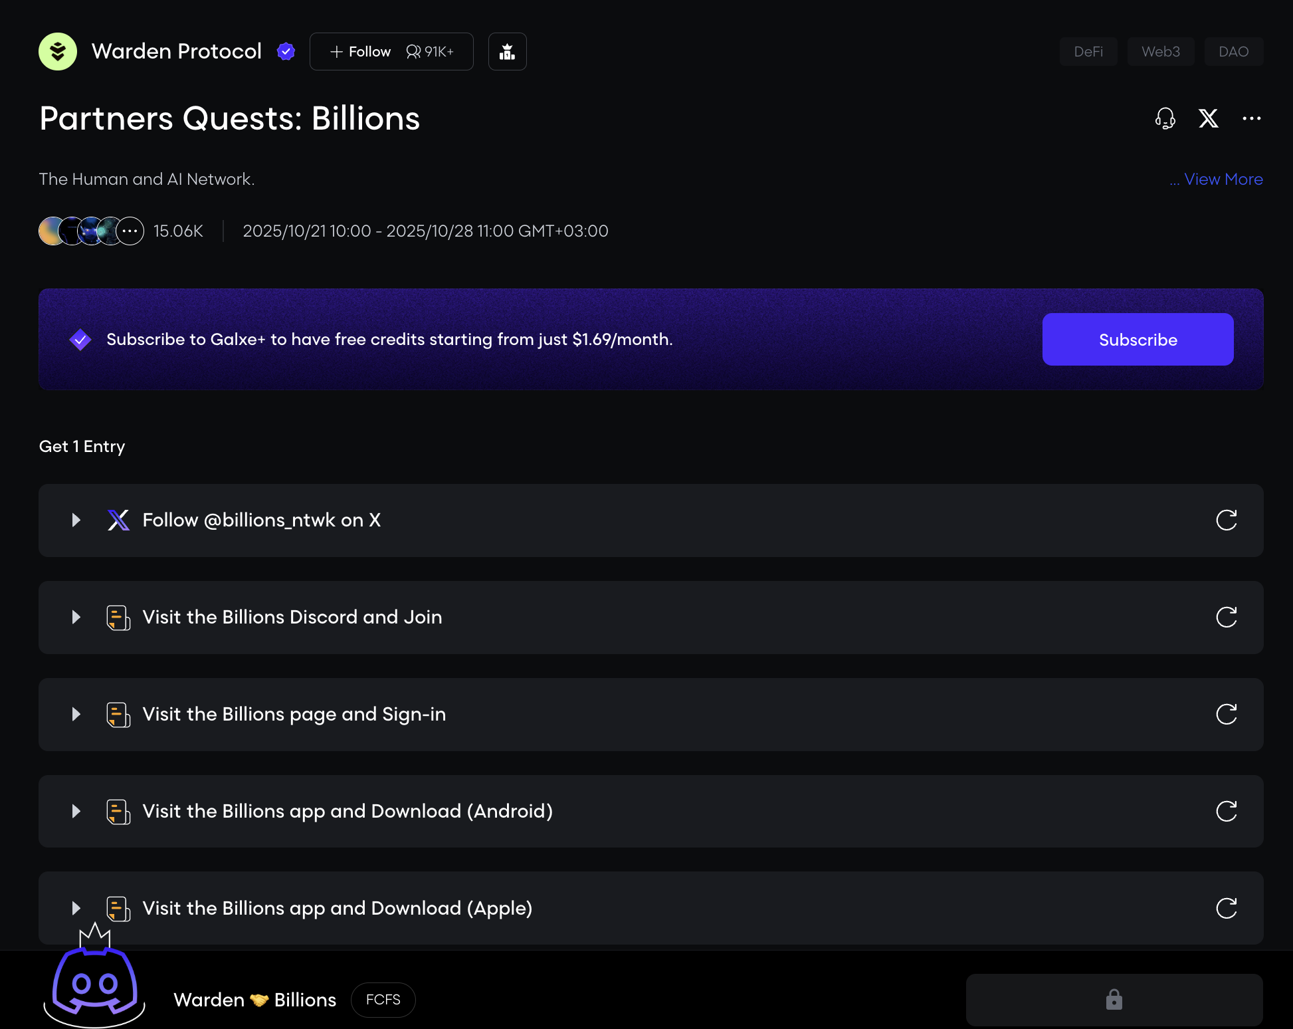Click the Warden Protocol logo icon
Screen dimensions: 1293x1029
click(58, 51)
